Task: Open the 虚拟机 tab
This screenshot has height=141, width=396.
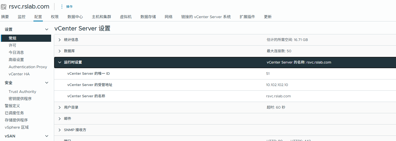Action: (x=126, y=17)
